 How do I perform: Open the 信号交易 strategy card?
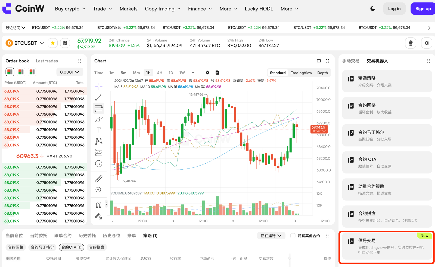(x=387, y=246)
